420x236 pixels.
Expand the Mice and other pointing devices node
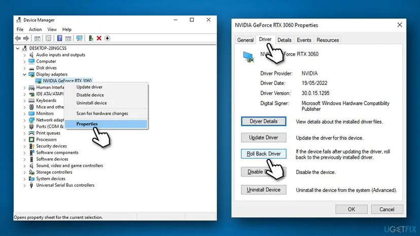tap(24, 107)
